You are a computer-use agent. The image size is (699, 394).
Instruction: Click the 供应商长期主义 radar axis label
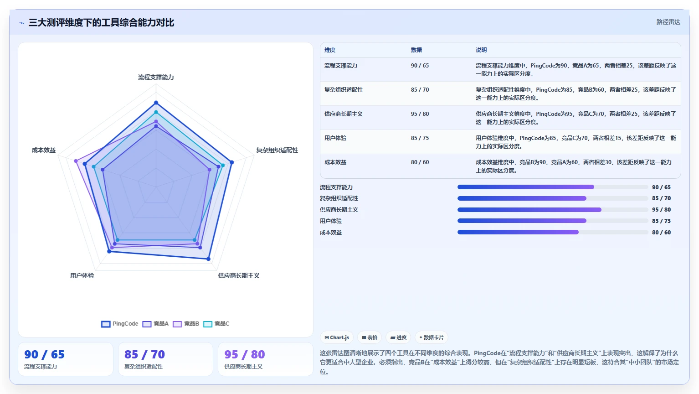239,276
